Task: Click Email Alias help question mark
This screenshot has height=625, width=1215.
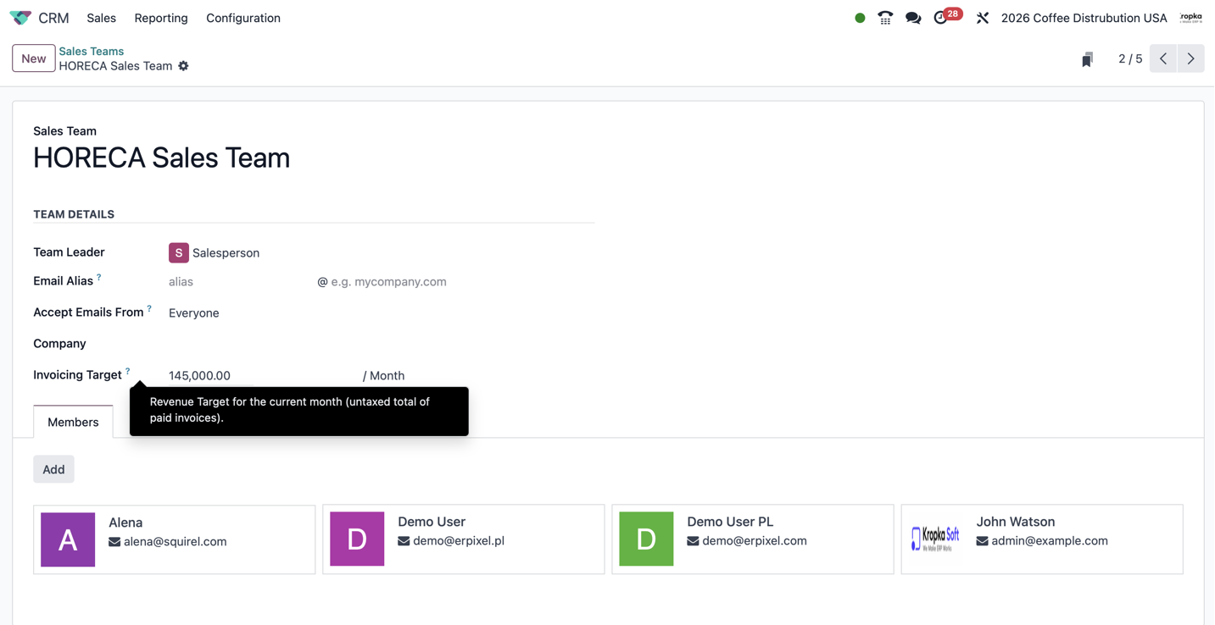Action: tap(99, 277)
